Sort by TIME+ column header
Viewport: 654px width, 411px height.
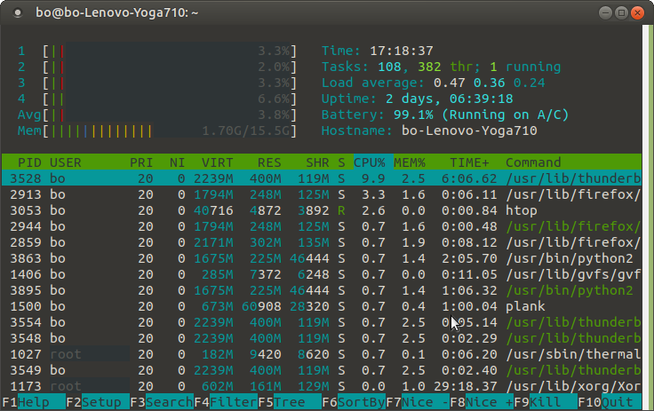point(469,162)
